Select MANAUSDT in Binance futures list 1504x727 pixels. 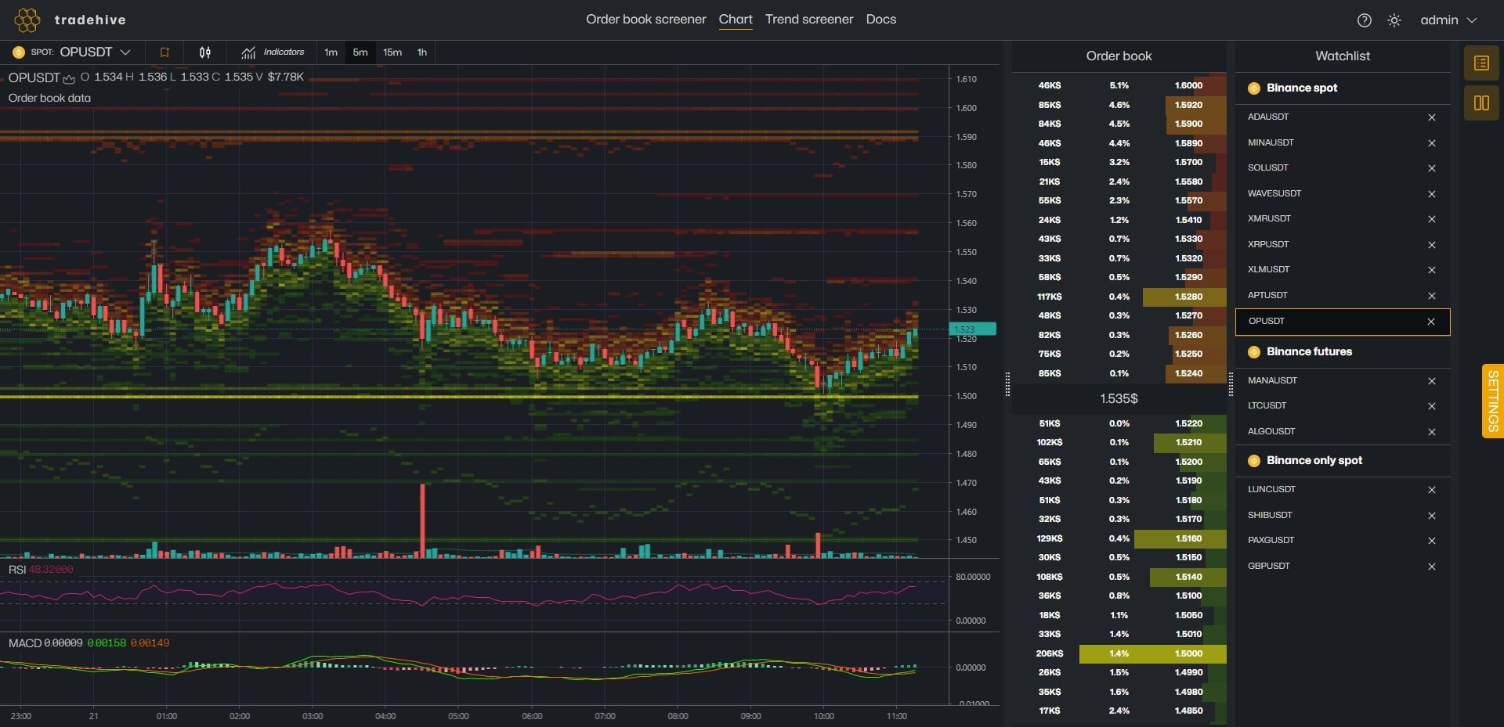point(1272,380)
